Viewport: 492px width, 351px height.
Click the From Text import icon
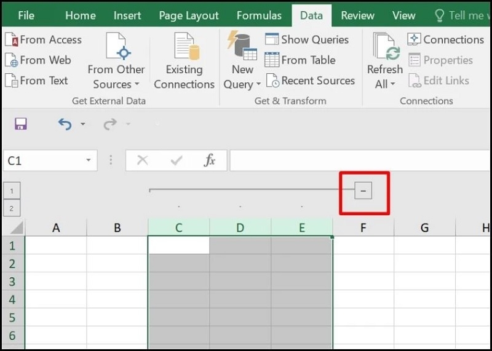click(12, 81)
